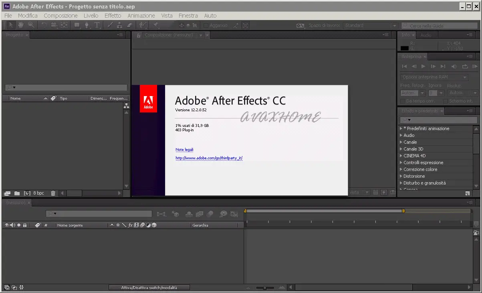Open the 'Note legali' link
Screen dimensions: 482x293
click(184, 150)
